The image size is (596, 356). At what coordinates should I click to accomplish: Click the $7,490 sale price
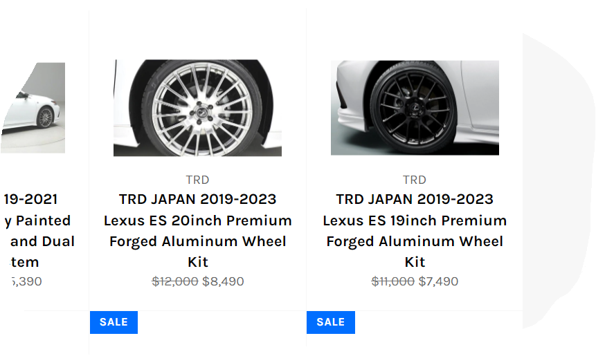tap(438, 281)
